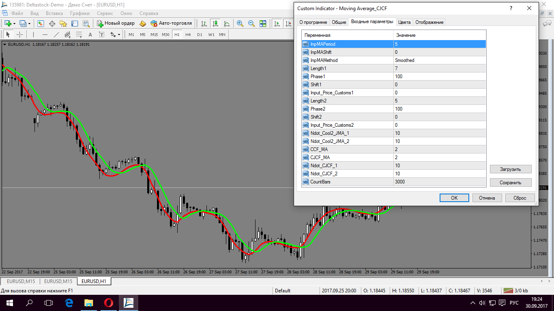Select the Fibonacci retracement tool
Image resolution: width=554 pixels, height=311 pixels.
(79, 34)
